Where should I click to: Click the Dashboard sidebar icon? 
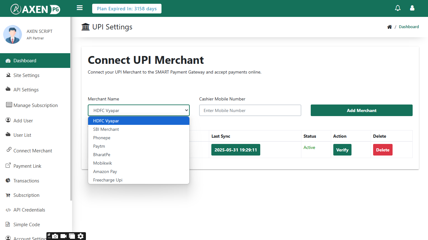pos(8,61)
